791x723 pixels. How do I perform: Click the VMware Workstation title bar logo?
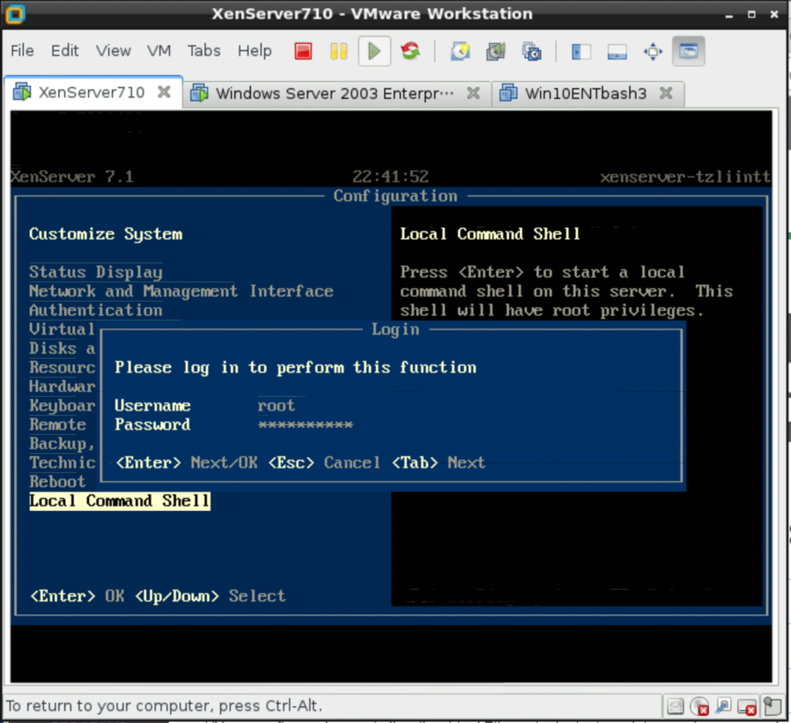(15, 14)
